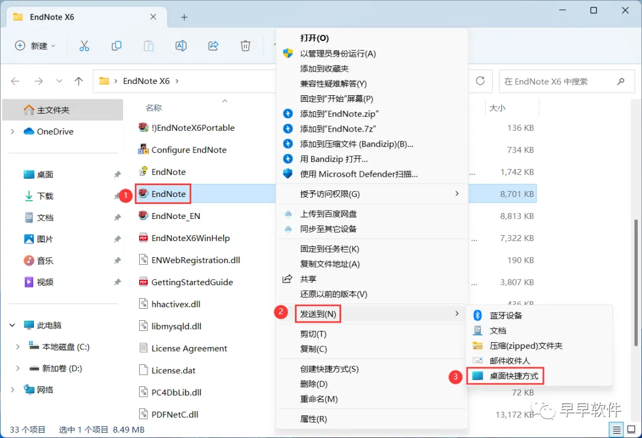Click the Share icon in toolbar
The width and height of the screenshot is (642, 438).
click(x=213, y=46)
